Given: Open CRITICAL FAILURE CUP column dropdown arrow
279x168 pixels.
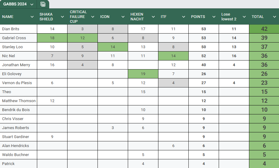Looking at the screenshot, I should click(93, 17).
